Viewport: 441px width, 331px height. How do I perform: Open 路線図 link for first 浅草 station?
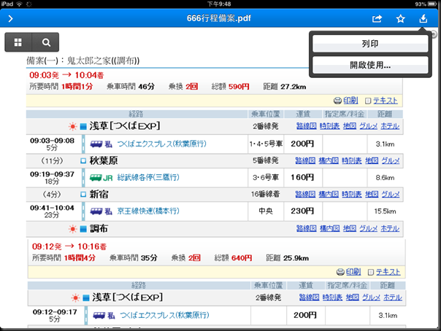[306, 126]
